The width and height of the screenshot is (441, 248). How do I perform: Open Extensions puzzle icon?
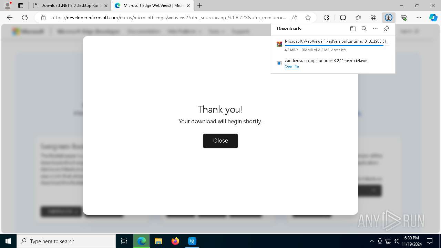326,18
